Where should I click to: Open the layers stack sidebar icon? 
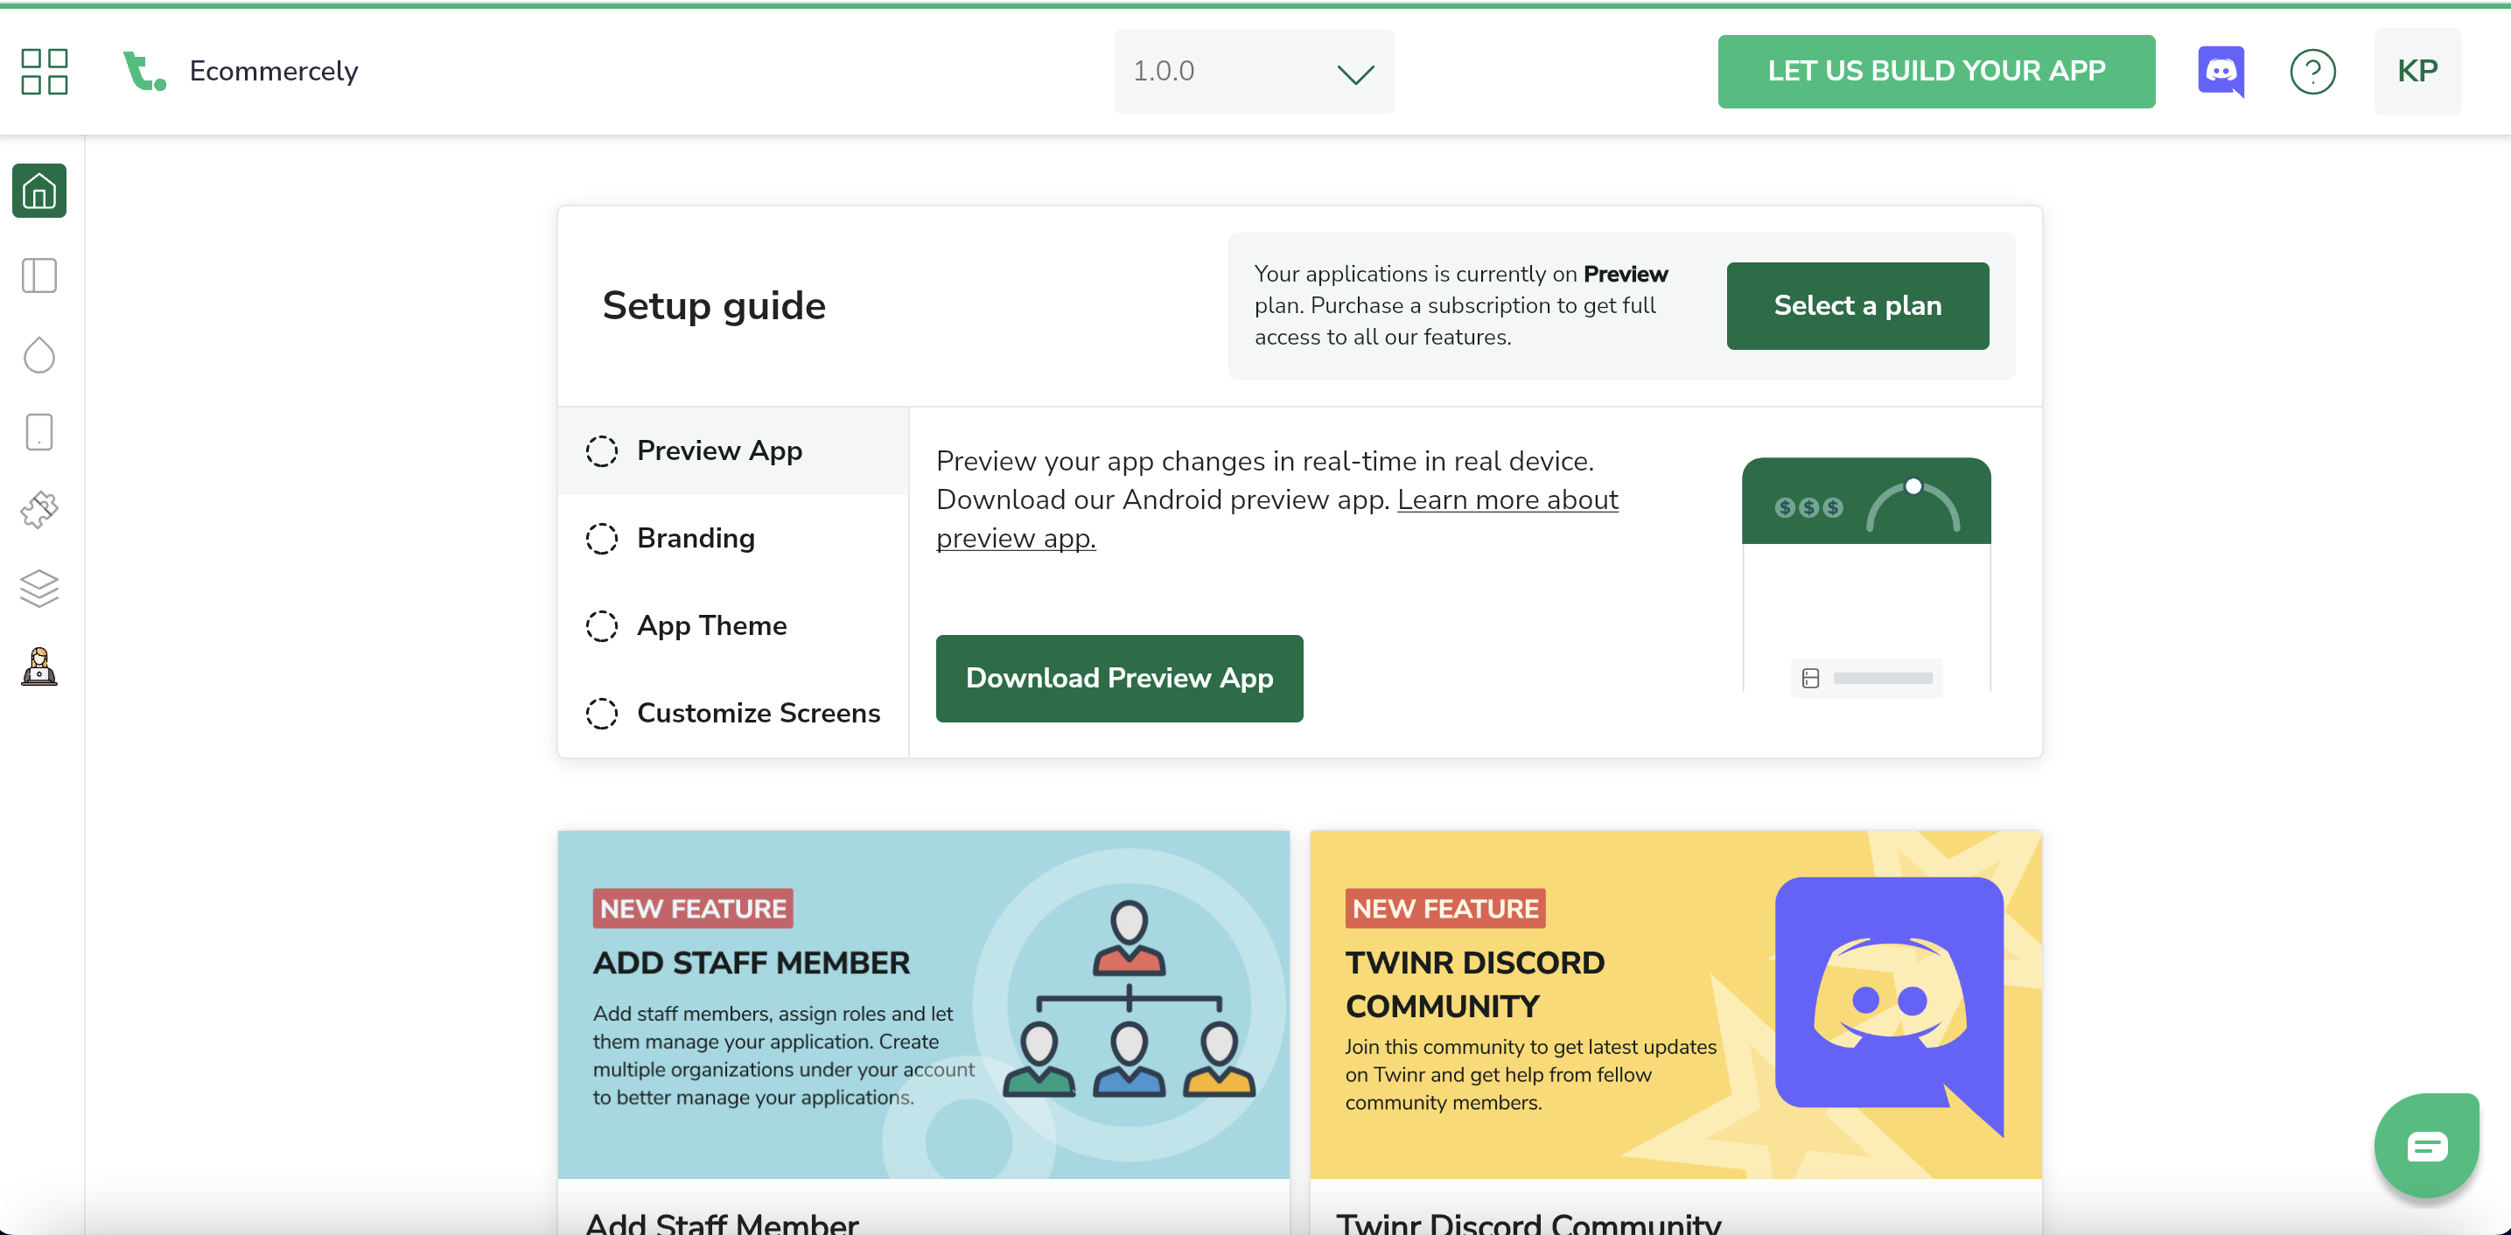pos(39,588)
